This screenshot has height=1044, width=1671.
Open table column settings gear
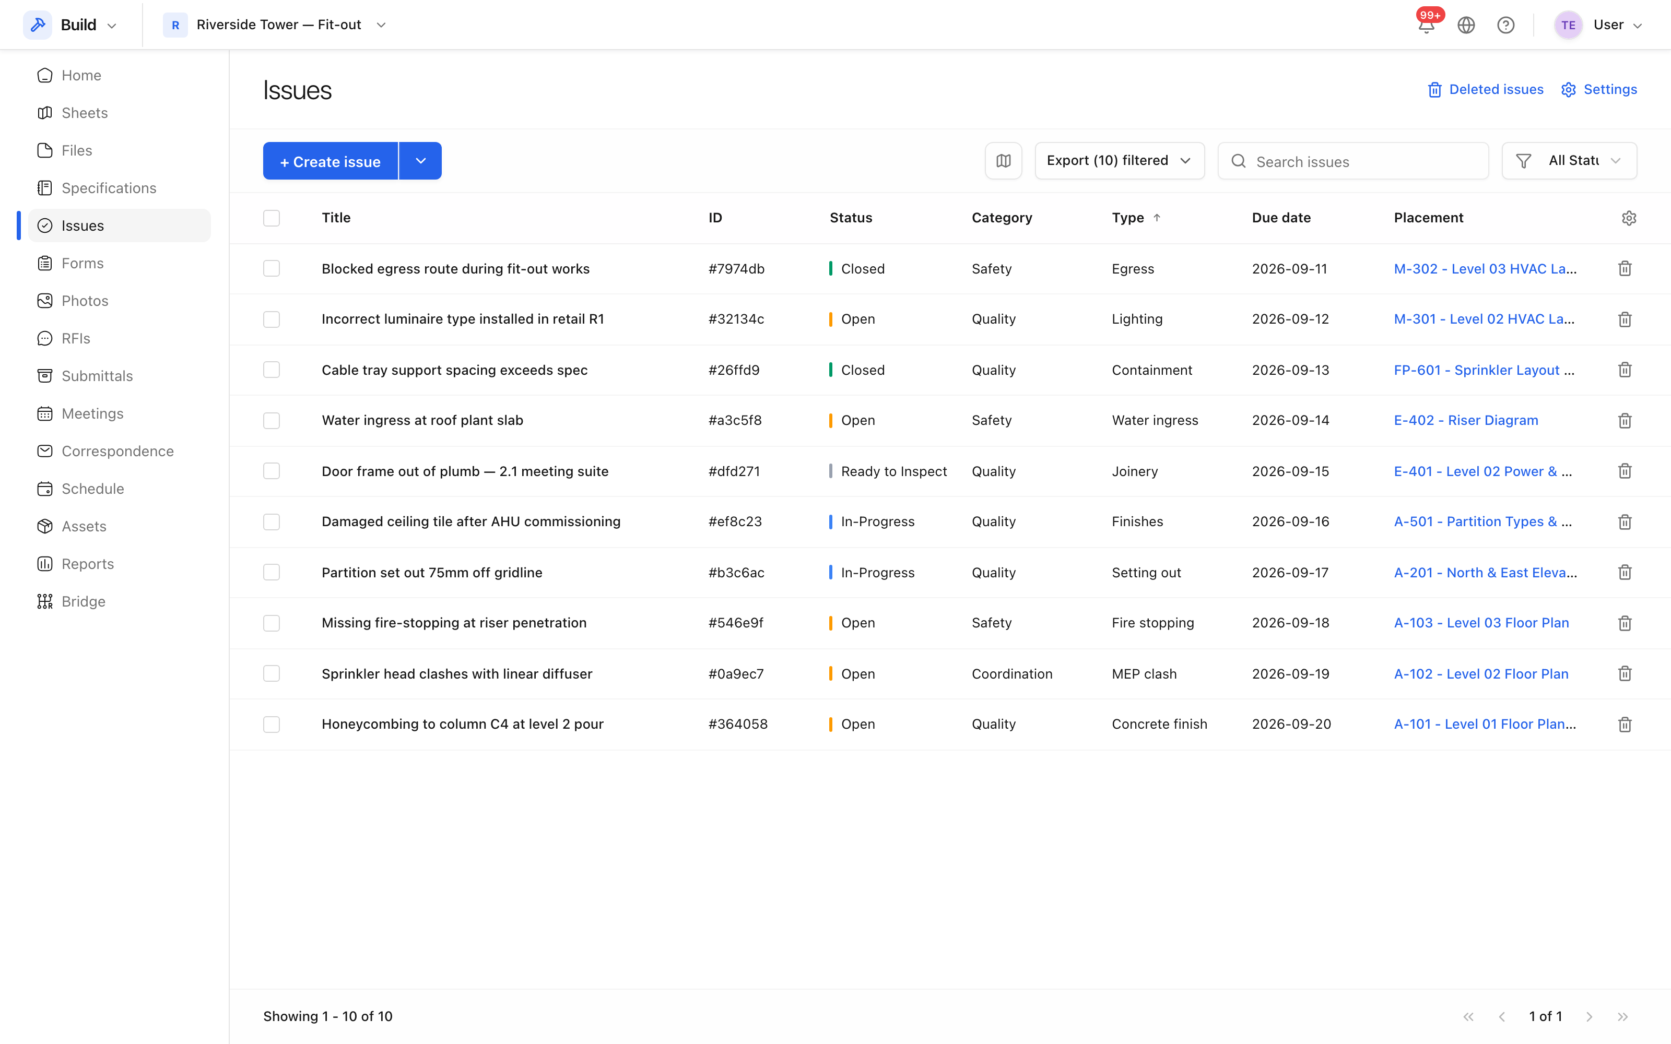(x=1629, y=218)
